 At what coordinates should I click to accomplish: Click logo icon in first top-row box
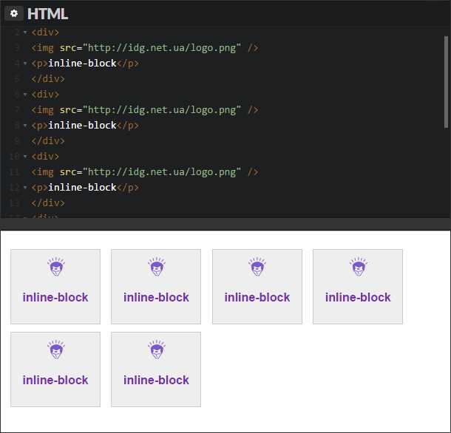pyautogui.click(x=56, y=267)
